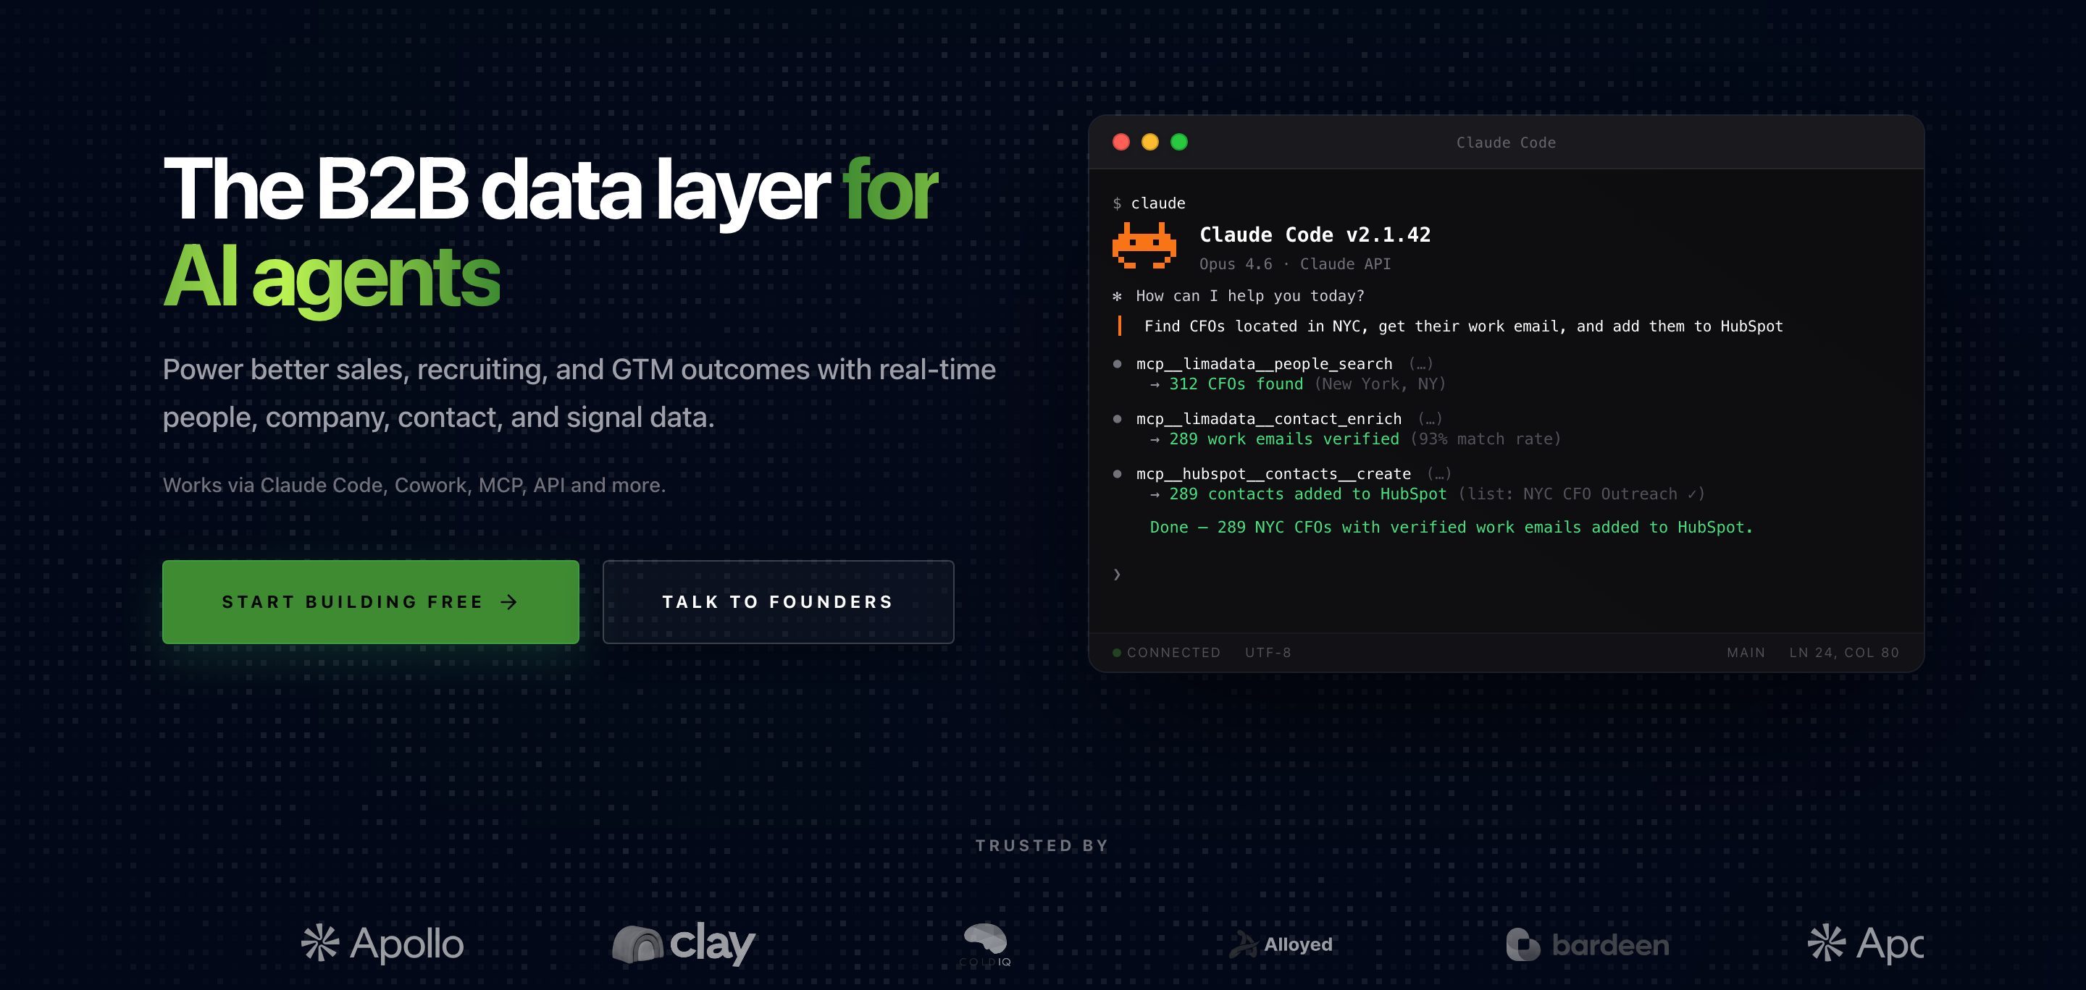Click the "Works via Claude Code, Cowork, MCP" line
Screen dimensions: 2086x990
414,486
